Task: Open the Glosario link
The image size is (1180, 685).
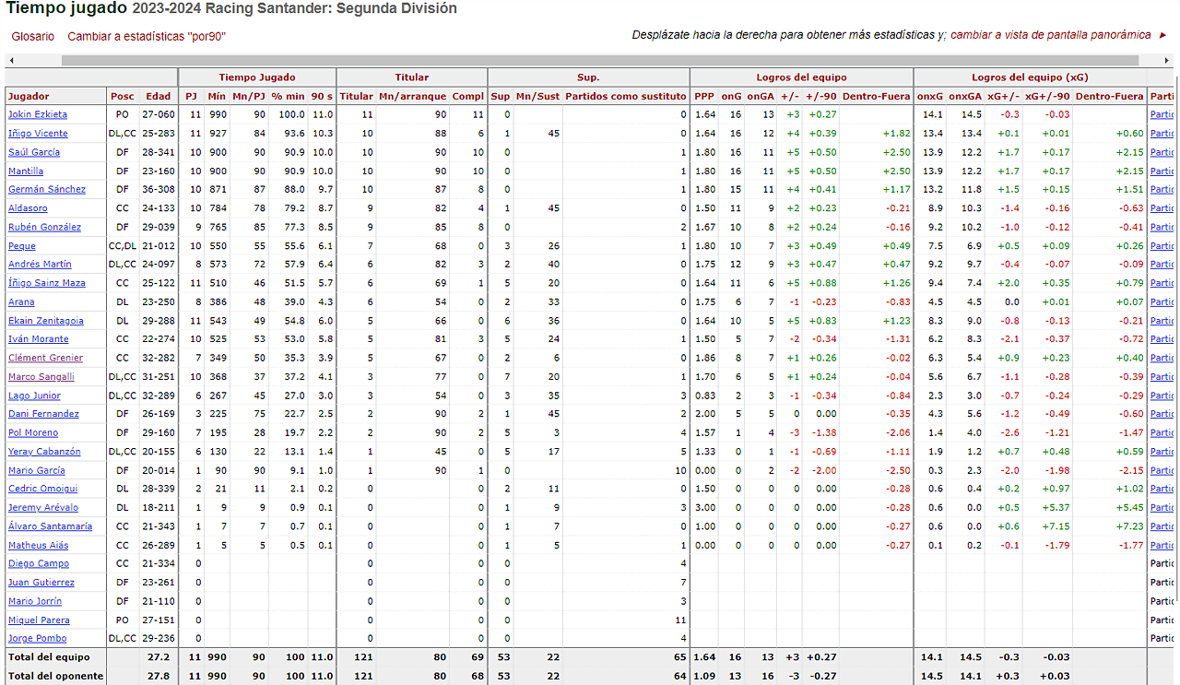Action: point(32,36)
